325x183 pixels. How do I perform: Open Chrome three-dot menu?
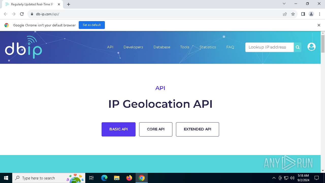[319, 14]
